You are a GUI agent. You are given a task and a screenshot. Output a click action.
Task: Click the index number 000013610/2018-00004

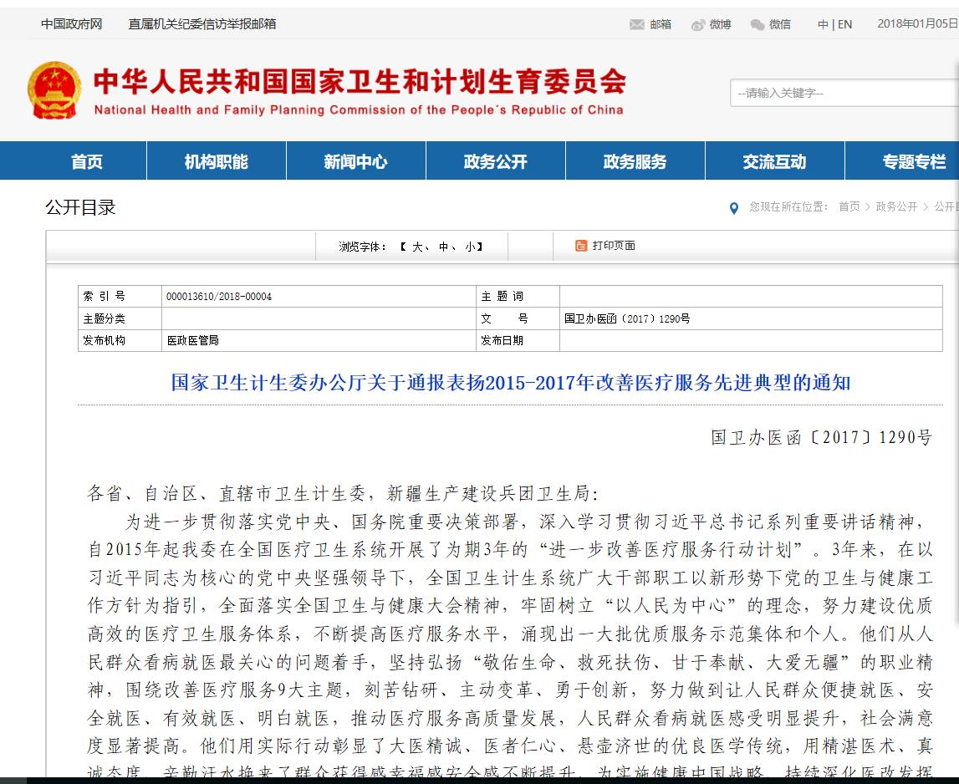click(x=219, y=297)
